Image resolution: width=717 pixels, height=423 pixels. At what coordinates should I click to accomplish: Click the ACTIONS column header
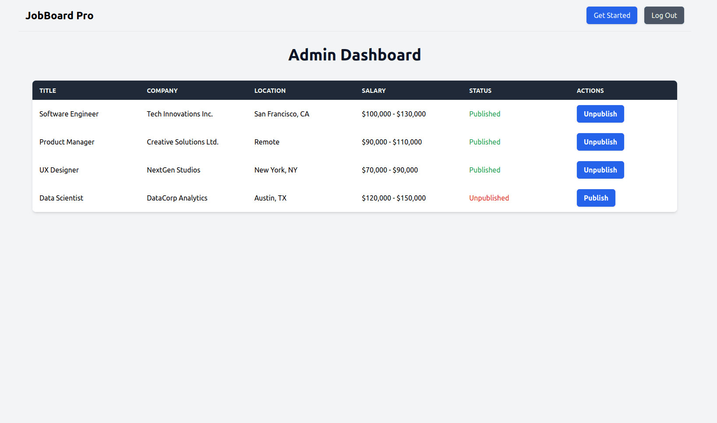tap(590, 91)
